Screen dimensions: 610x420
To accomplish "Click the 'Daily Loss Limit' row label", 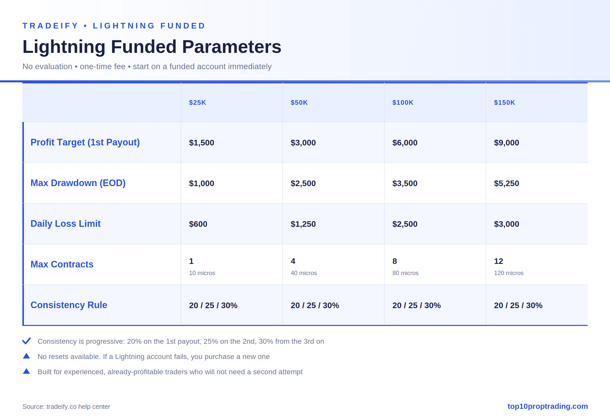I will pos(66,224).
